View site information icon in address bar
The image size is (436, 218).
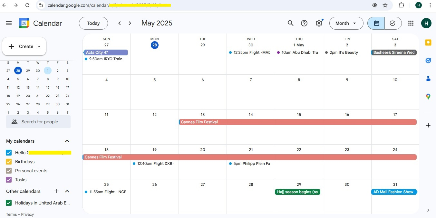tap(41, 5)
